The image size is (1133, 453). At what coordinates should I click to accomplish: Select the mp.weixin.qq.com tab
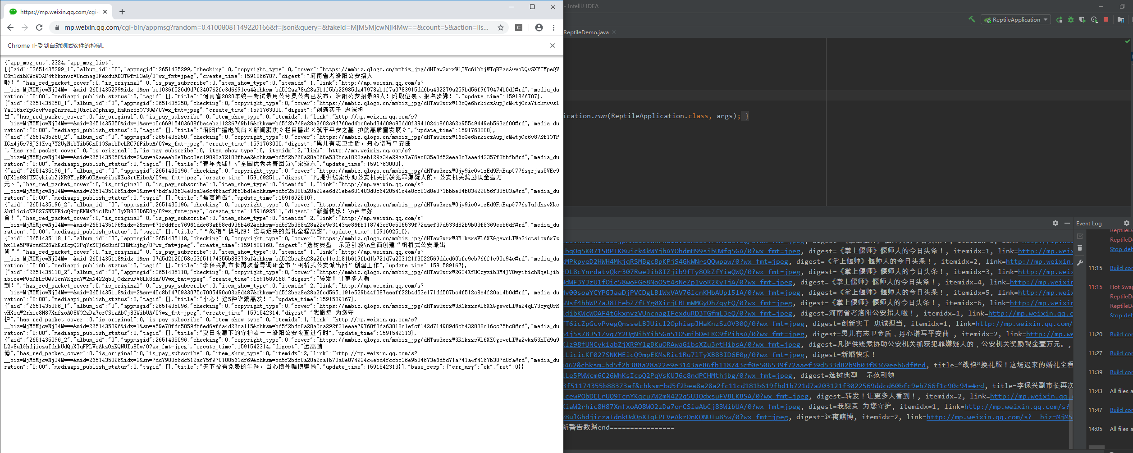click(x=59, y=12)
